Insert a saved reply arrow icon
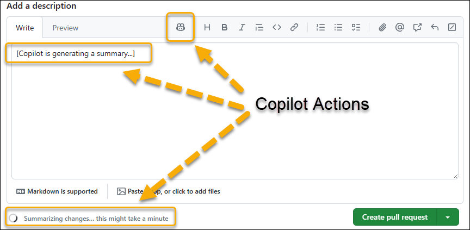Screen dimensions: 470x230 [435, 28]
